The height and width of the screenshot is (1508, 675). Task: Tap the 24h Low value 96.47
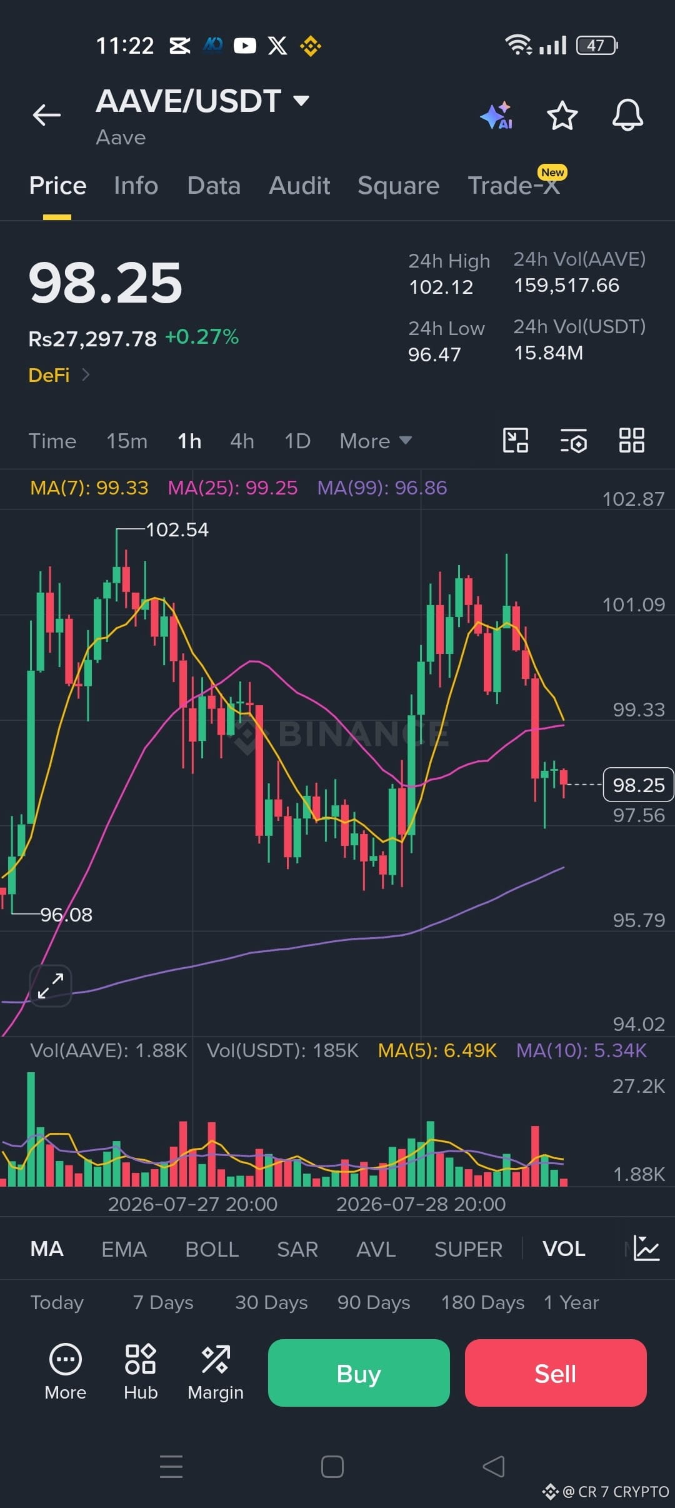tap(434, 354)
